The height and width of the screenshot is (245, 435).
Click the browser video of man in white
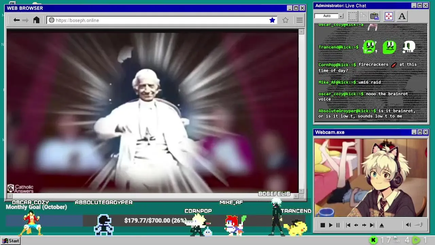point(152,111)
